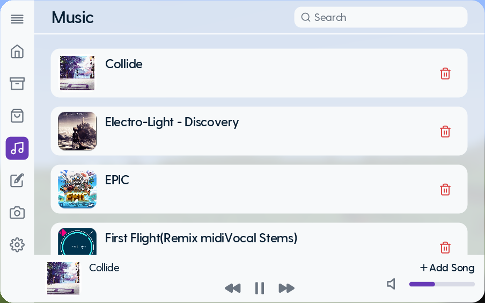Pause the currently playing song

tap(260, 288)
